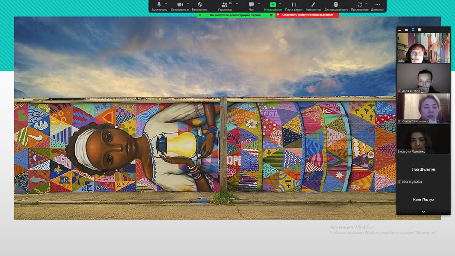This screenshot has width=455, height=256.
Task: Click the down chevron below Катя Пастух
Action: point(423,212)
